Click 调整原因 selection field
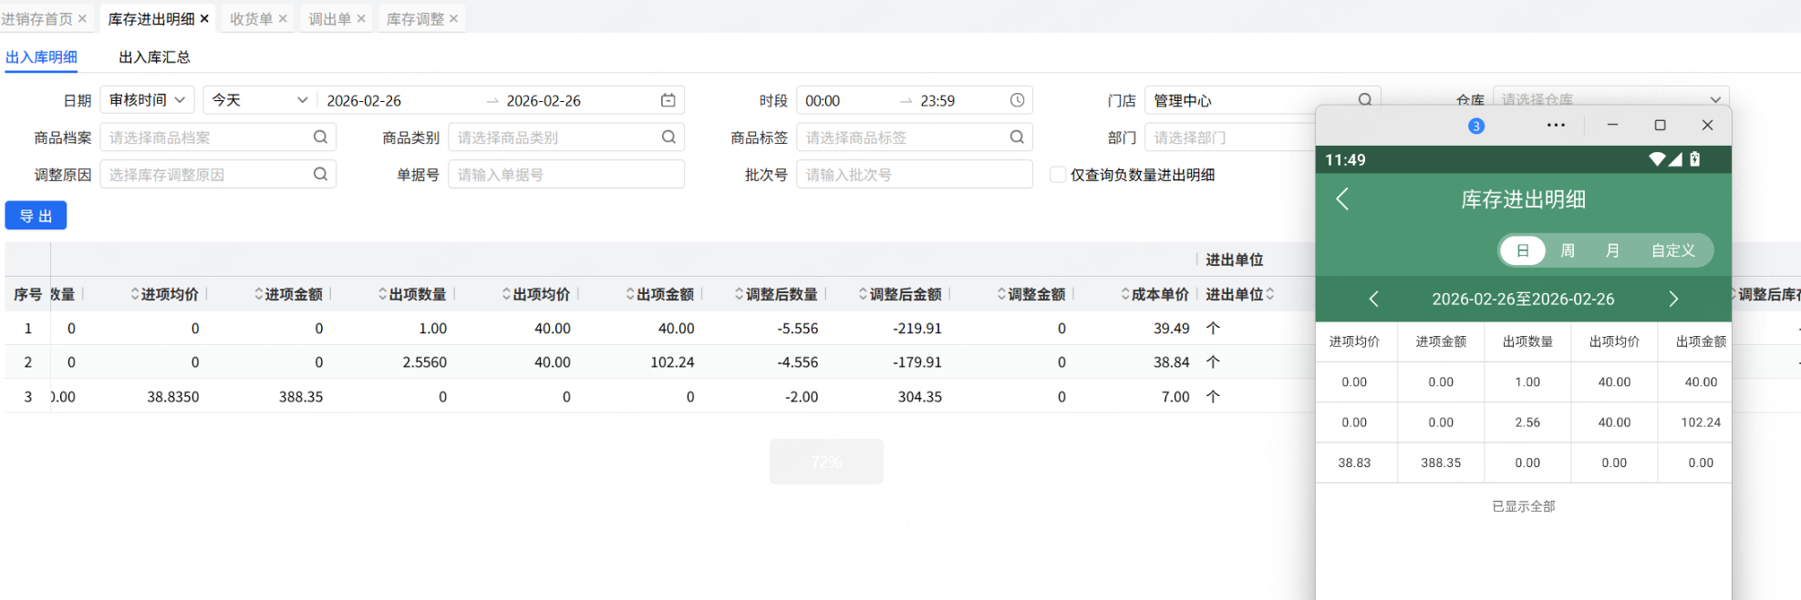Viewport: 1801px width, 600px height. click(x=218, y=174)
